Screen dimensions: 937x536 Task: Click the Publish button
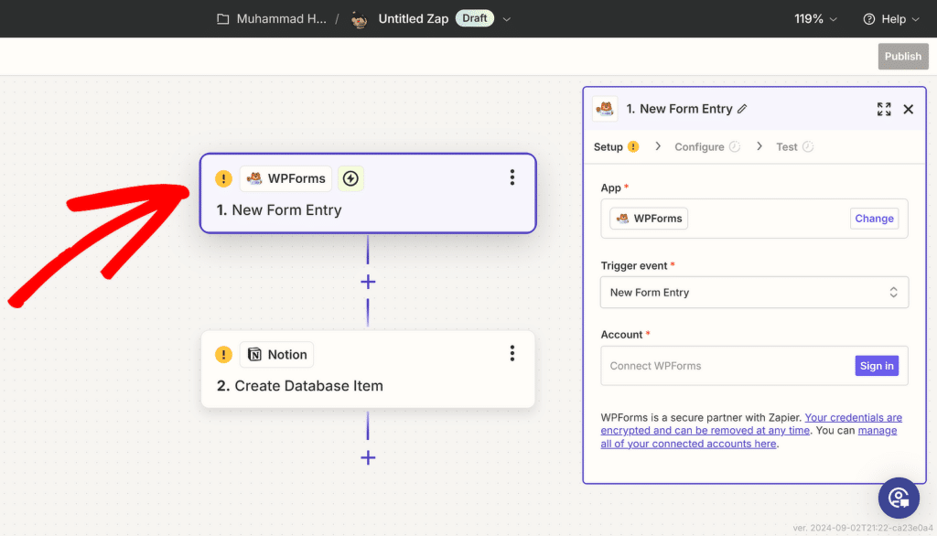pos(902,57)
